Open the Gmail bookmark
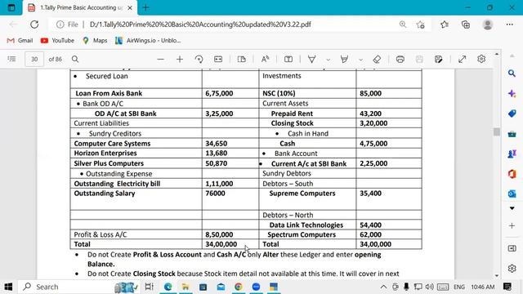 pos(20,40)
